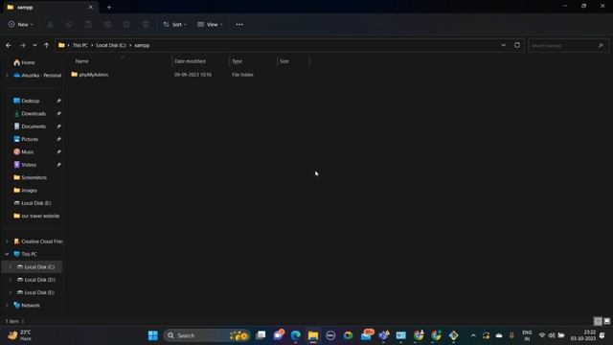613x345 pixels.
Task: Open the View dropdown menu
Action: coord(210,24)
